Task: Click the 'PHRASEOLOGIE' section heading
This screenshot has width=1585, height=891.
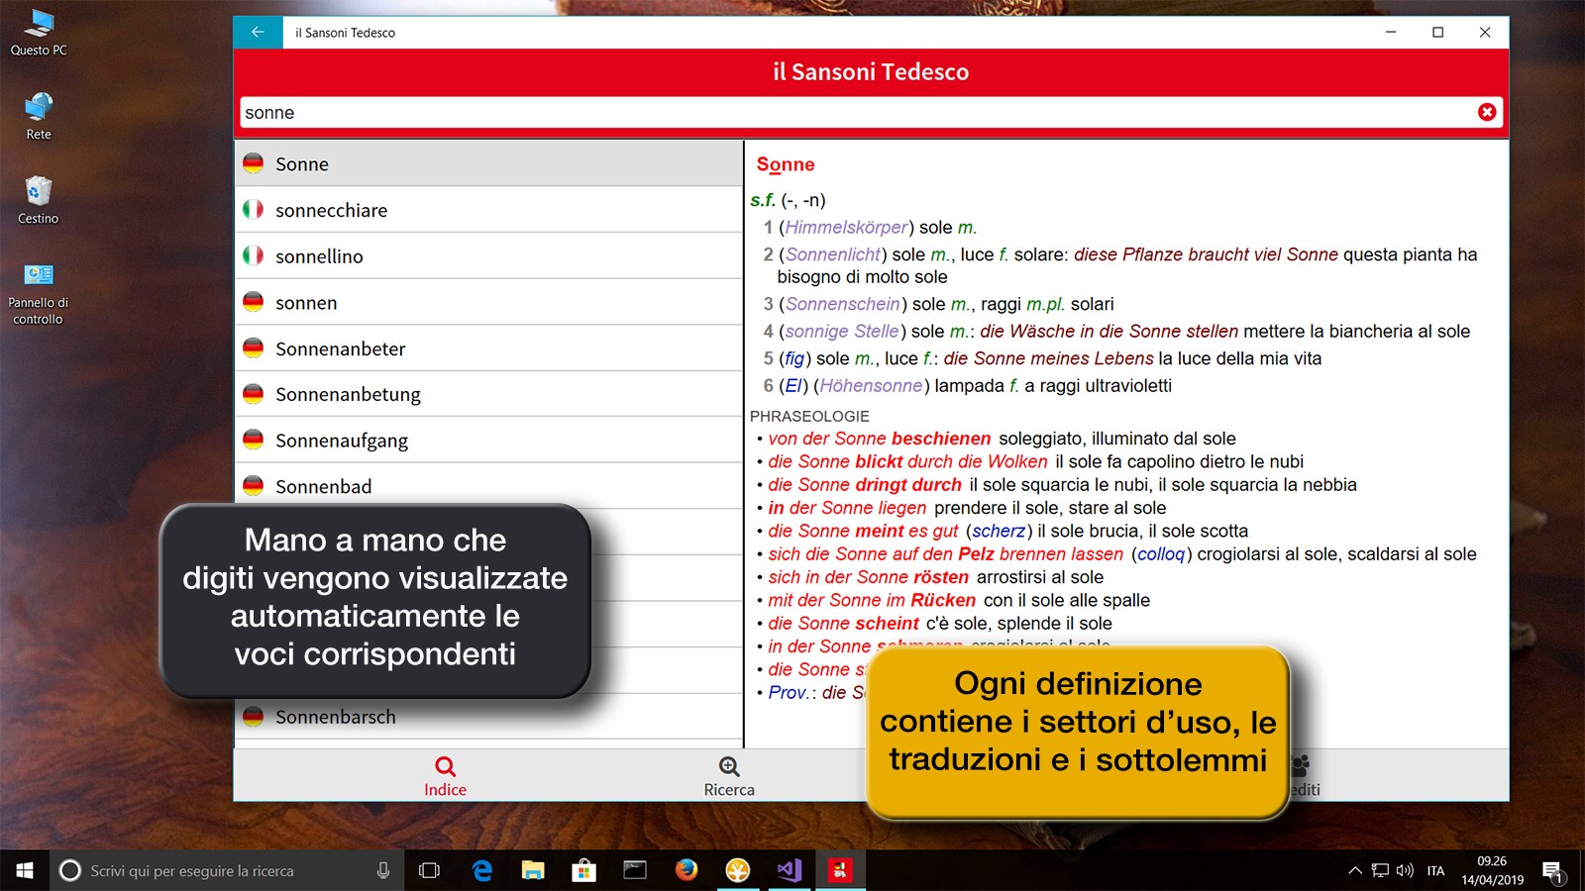Action: (809, 417)
